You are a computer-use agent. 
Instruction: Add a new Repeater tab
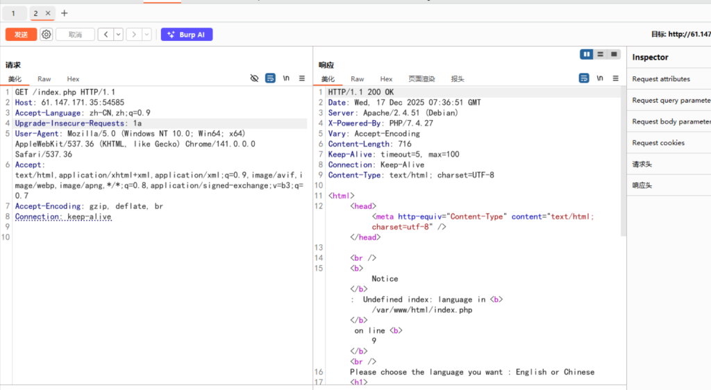point(65,13)
